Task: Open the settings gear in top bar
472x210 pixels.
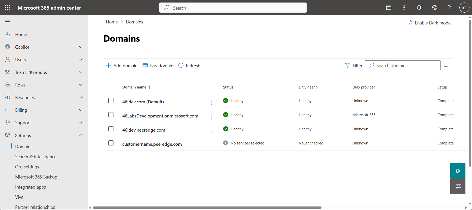Action: (x=434, y=8)
